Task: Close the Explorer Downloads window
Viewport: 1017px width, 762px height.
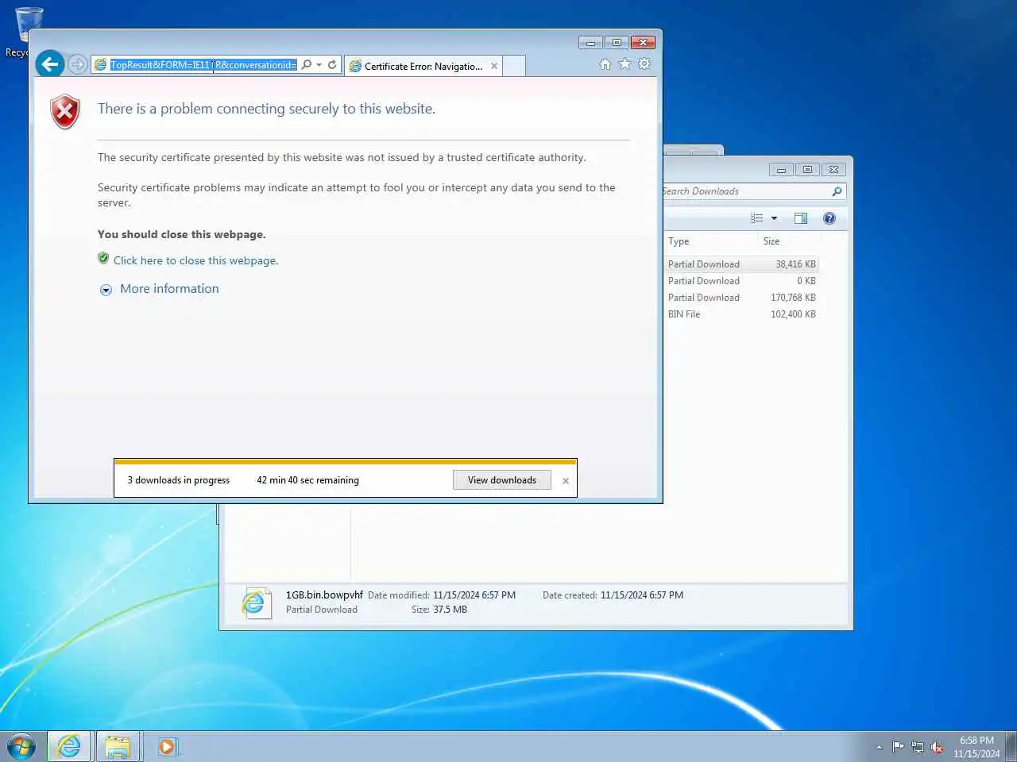Action: pyautogui.click(x=833, y=169)
